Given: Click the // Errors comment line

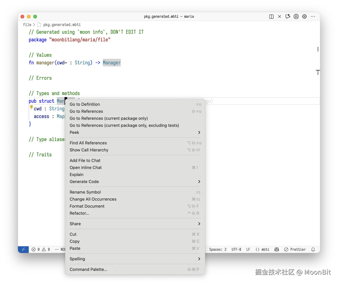Looking at the screenshot, I should [40, 78].
